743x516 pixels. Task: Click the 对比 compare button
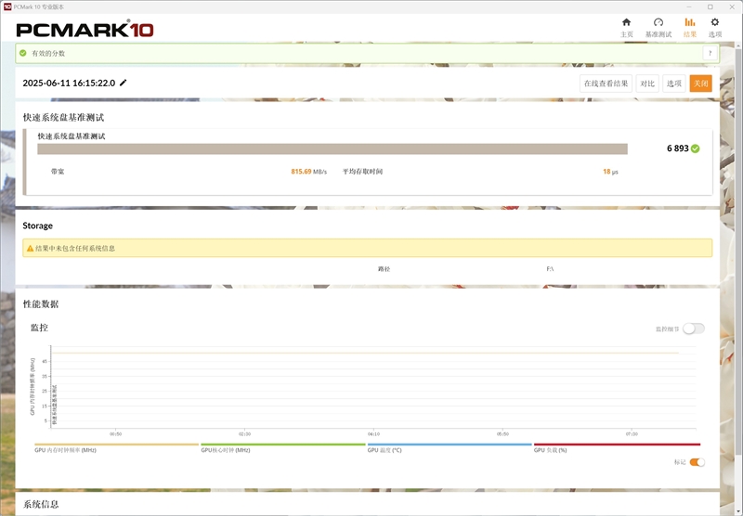647,84
